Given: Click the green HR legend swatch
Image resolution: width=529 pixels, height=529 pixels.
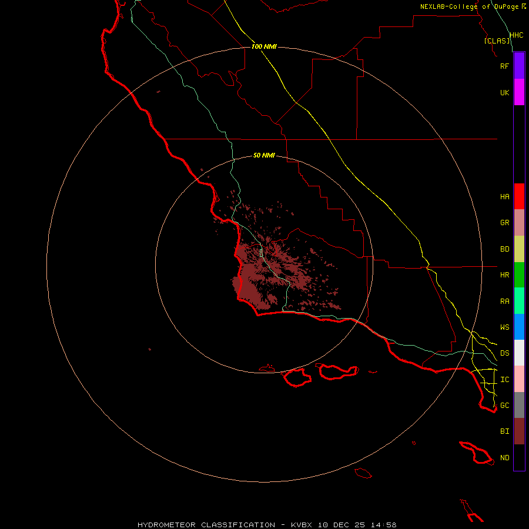Looking at the screenshot, I should point(519,275).
